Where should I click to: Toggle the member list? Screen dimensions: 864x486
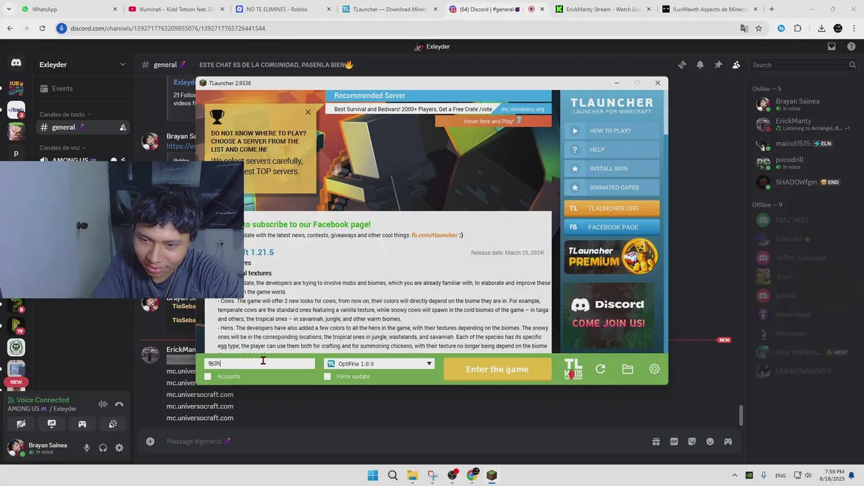736,65
